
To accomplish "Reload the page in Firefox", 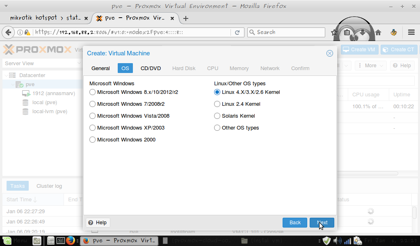I will pos(237,32).
